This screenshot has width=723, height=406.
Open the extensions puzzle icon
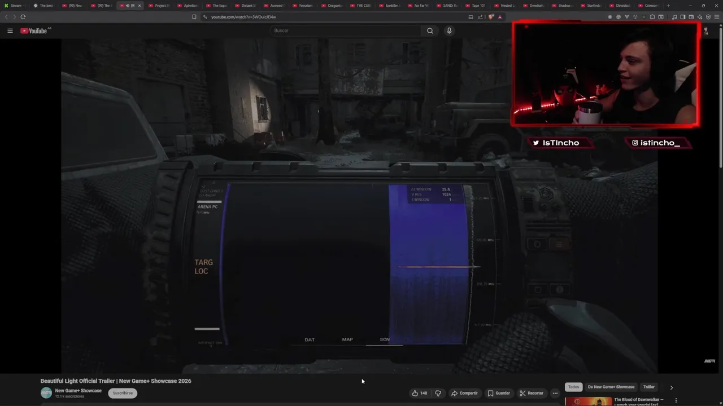[x=652, y=17]
